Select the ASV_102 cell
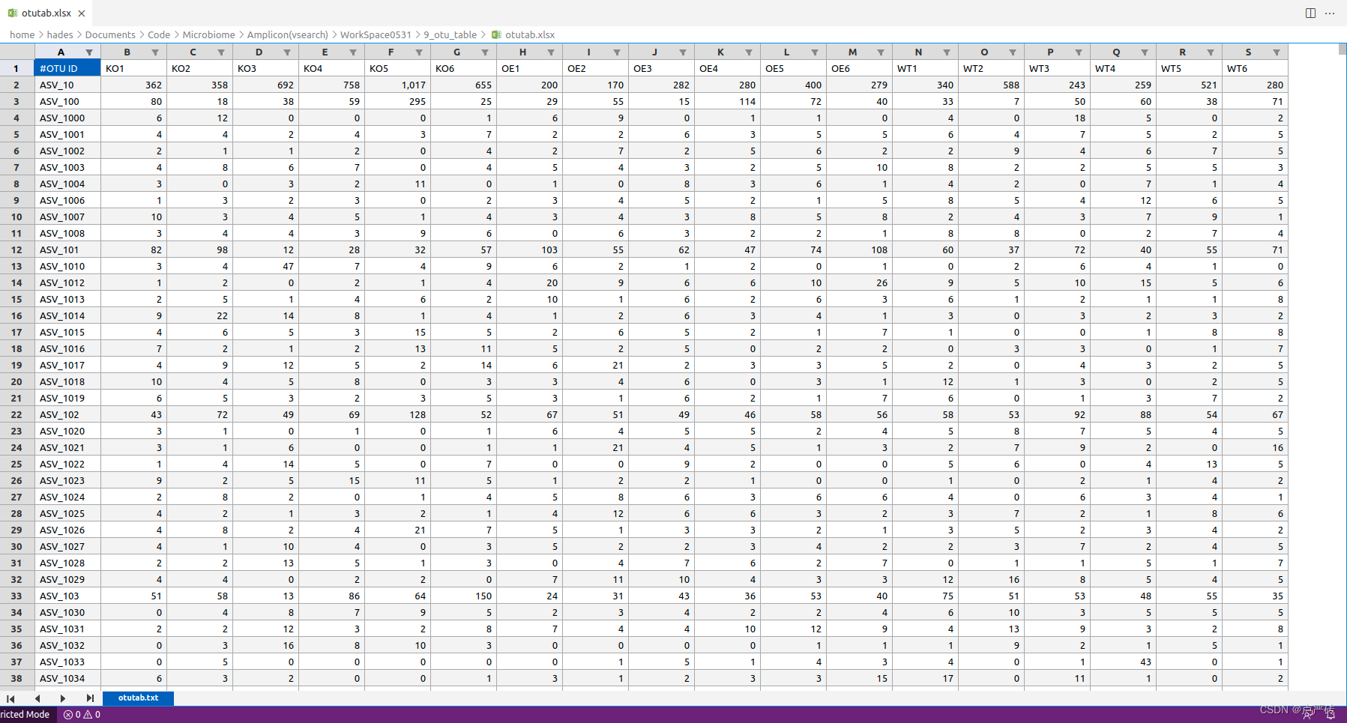This screenshot has height=723, width=1347. click(67, 414)
